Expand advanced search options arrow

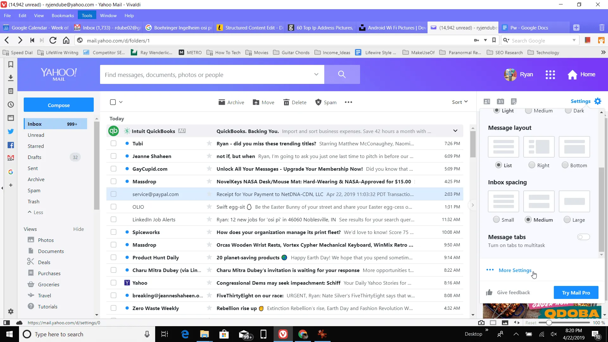(x=316, y=74)
